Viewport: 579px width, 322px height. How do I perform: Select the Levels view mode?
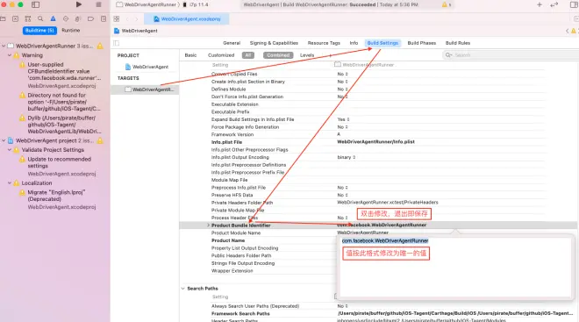point(307,55)
